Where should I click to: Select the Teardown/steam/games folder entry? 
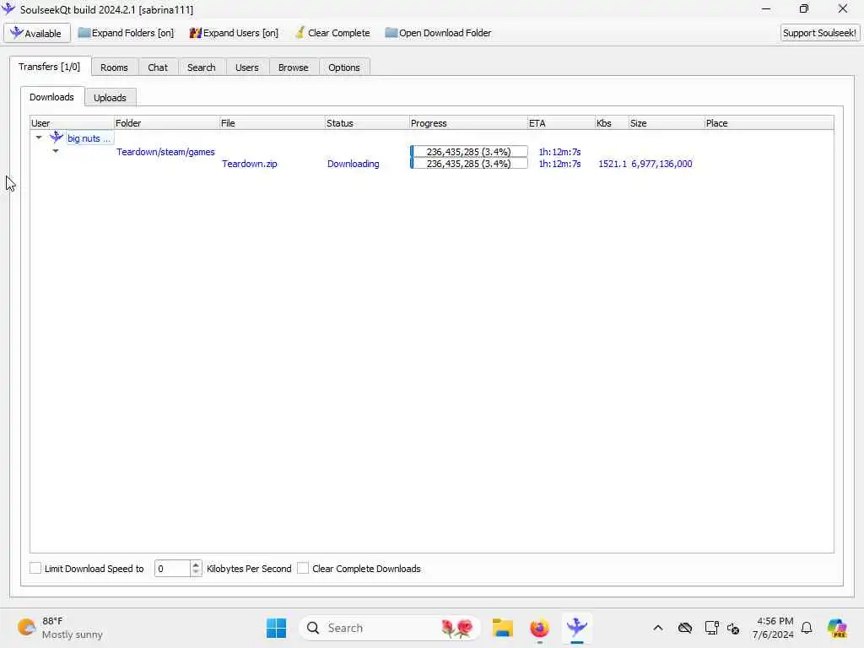click(165, 152)
